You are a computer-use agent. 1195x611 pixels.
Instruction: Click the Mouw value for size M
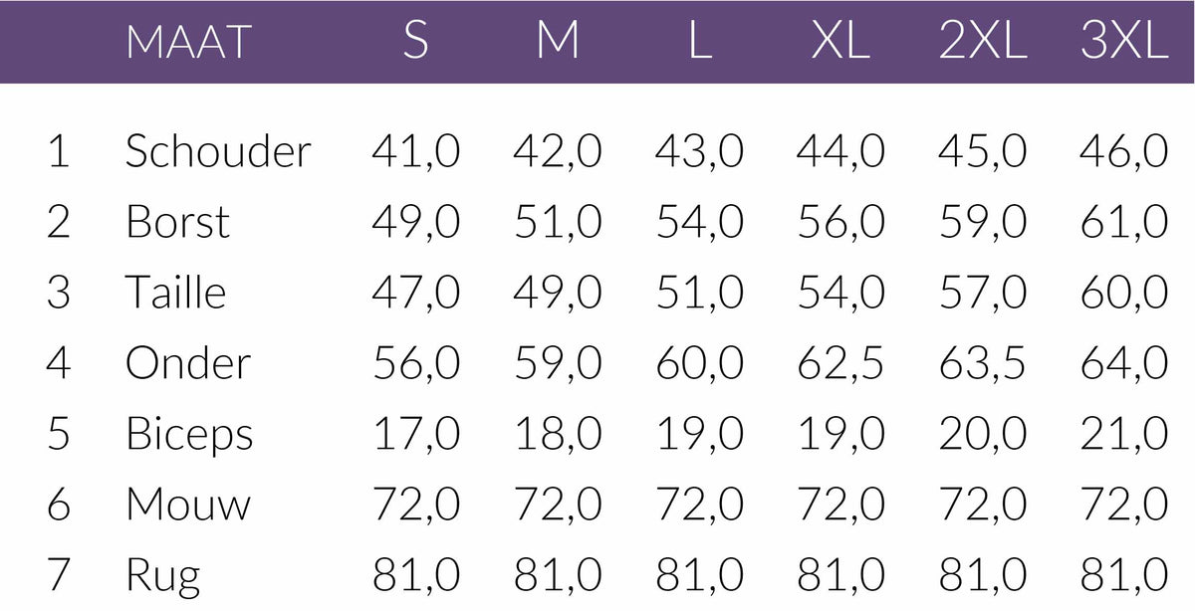tap(558, 505)
